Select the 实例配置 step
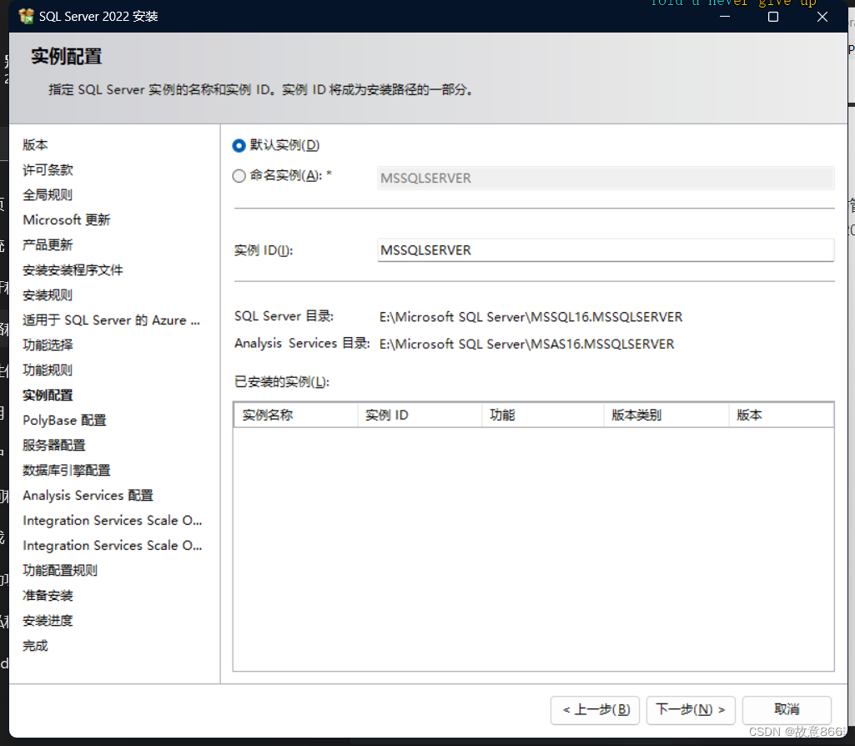Screen dimensions: 855x746 (47, 395)
